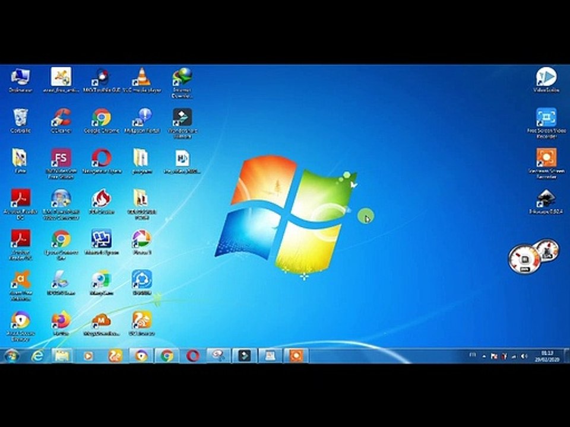Screen dimensions: 570x427
Task: Open Windows Explorer folder in the taskbar
Action: coord(62,356)
